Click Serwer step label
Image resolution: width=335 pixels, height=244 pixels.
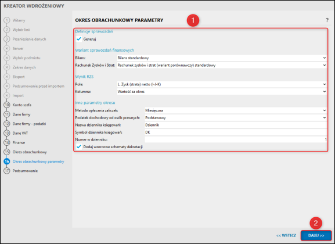tap(18, 49)
